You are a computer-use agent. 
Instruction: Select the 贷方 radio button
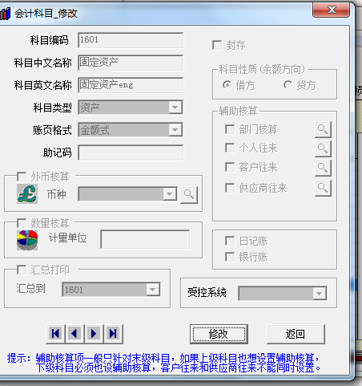pyautogui.click(x=288, y=85)
